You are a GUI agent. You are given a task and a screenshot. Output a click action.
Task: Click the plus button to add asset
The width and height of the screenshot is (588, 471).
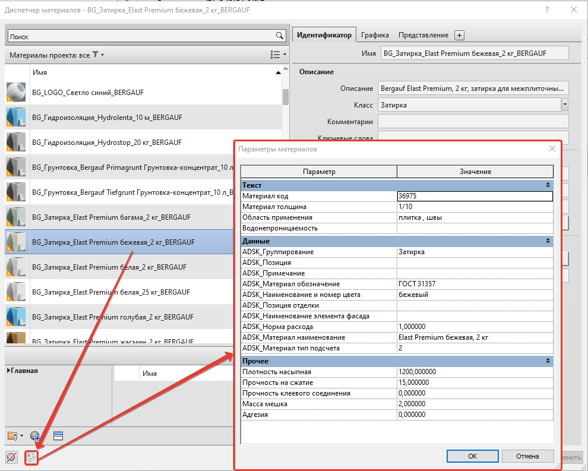point(459,35)
